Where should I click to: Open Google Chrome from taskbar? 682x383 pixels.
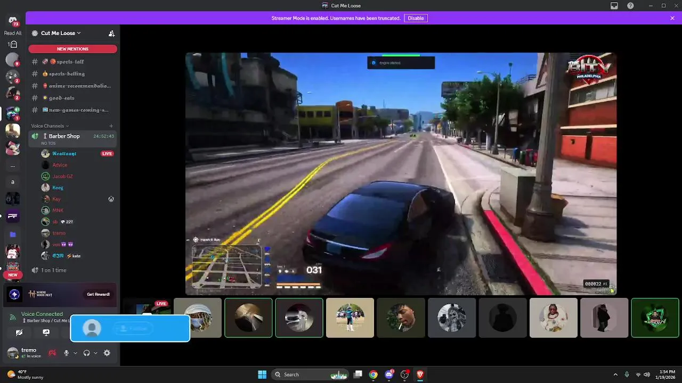click(x=374, y=374)
